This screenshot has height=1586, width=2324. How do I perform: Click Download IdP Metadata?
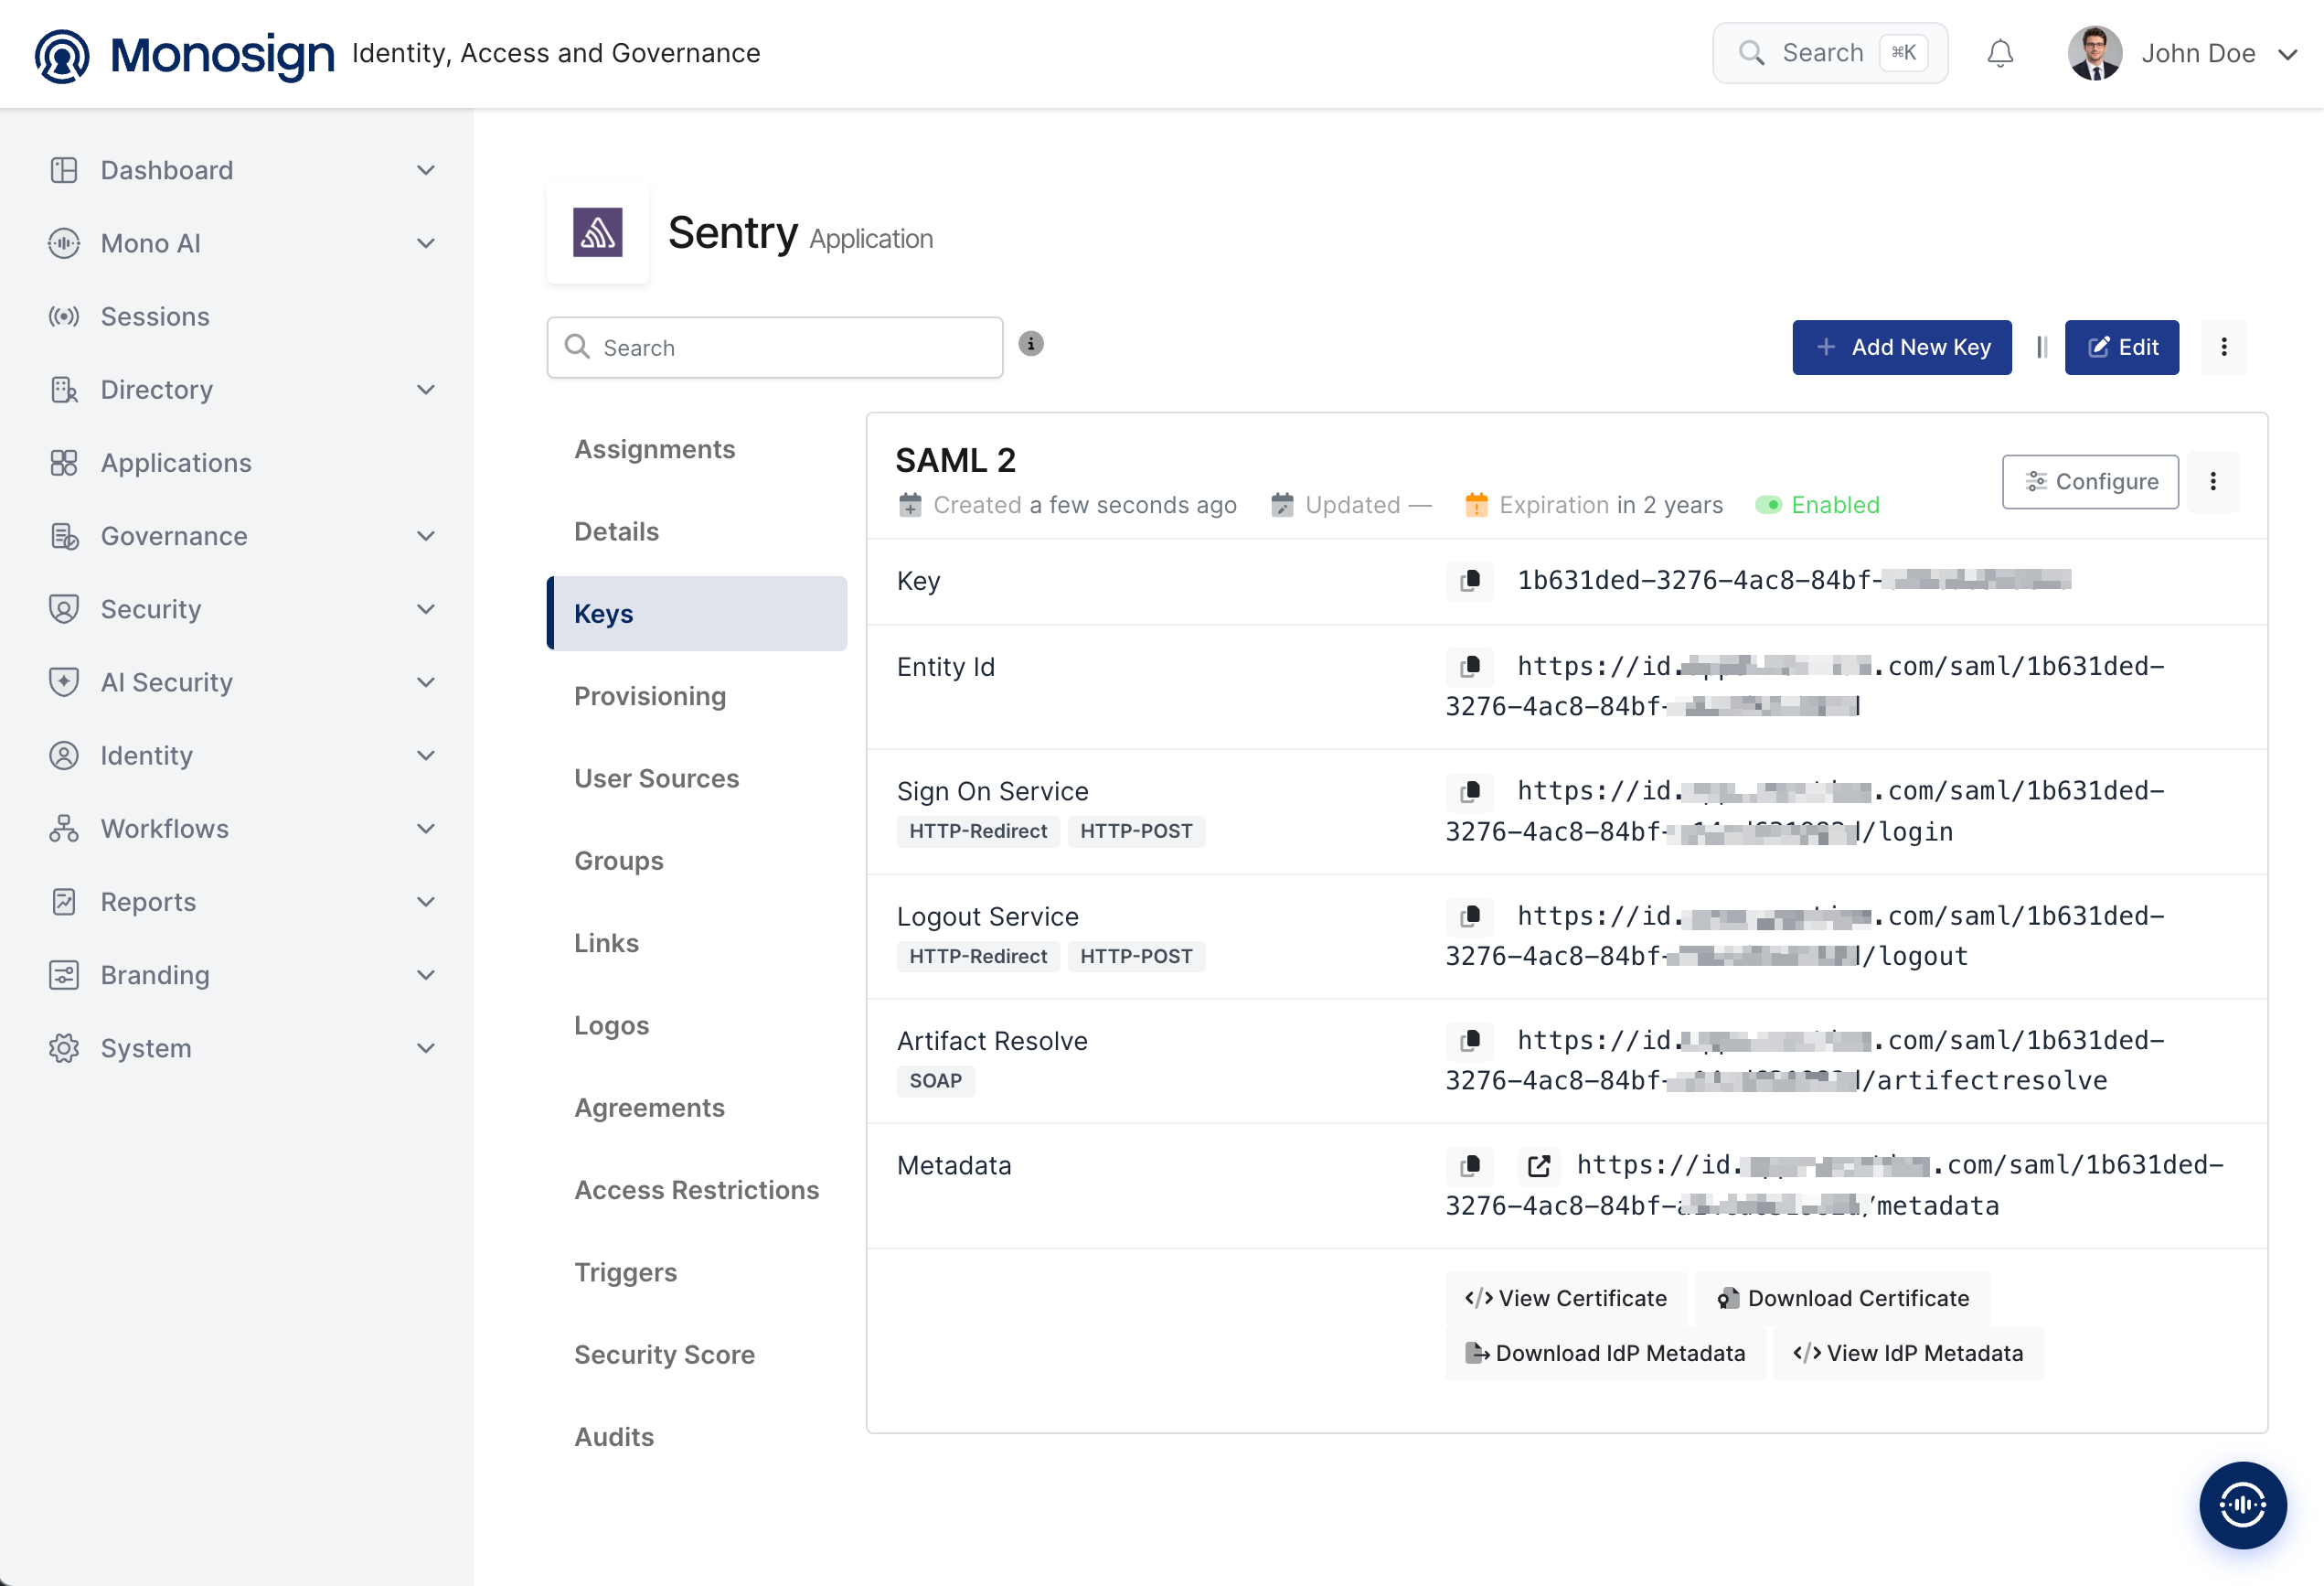1605,1353
